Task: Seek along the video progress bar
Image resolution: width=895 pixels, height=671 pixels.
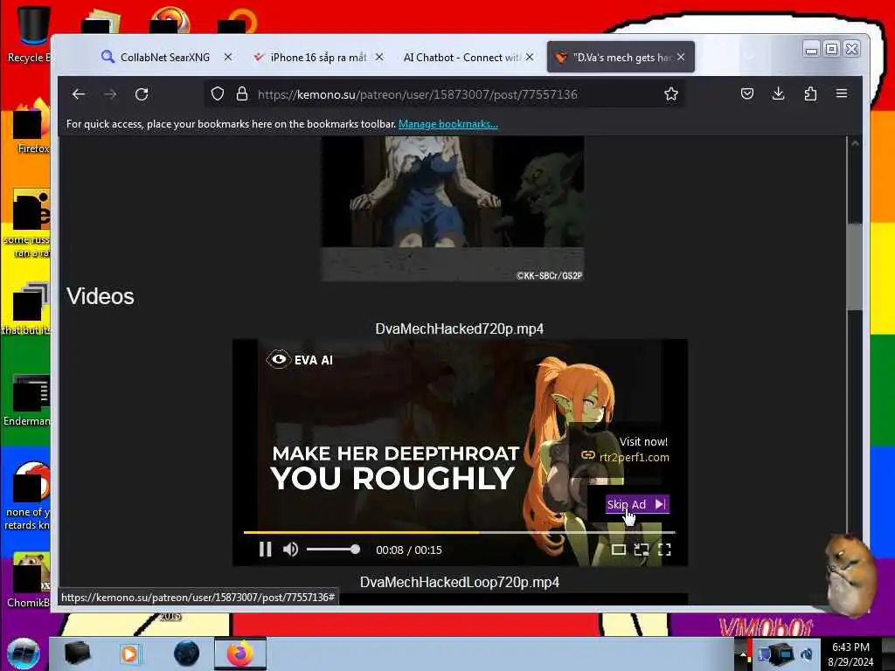Action: click(460, 532)
